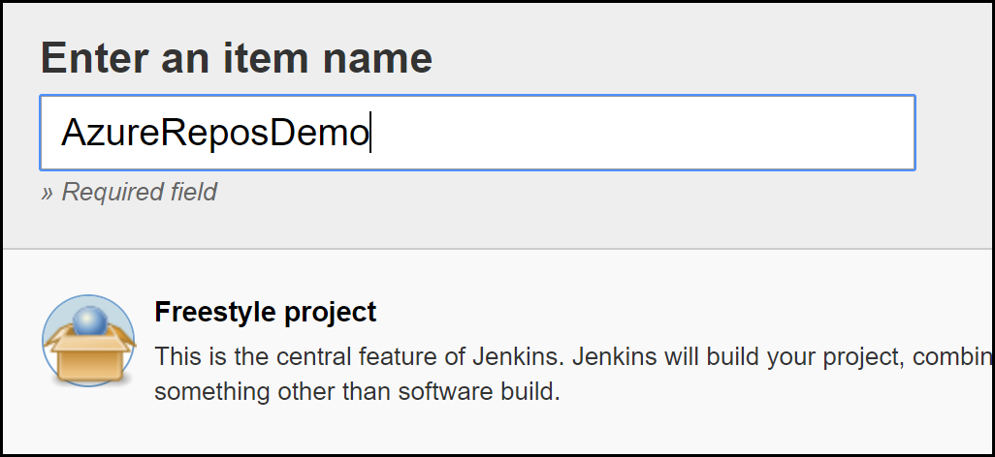The height and width of the screenshot is (457, 995).
Task: Click the empty area right of AzureReposDemo in the field
Action: click(x=641, y=133)
